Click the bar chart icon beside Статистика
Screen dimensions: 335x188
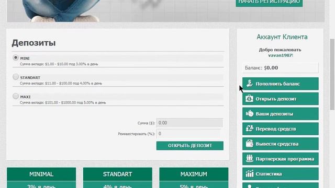pyautogui.click(x=249, y=173)
